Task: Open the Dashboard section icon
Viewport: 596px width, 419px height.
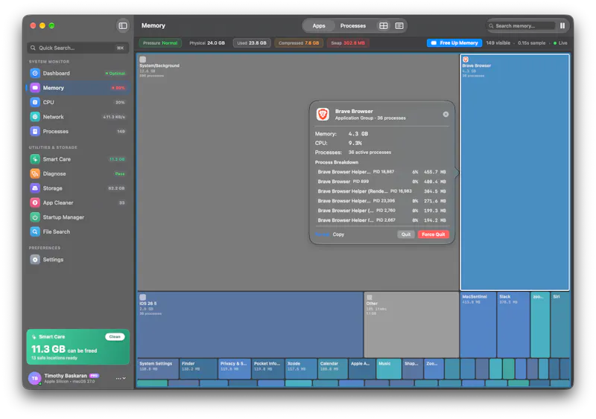Action: [x=35, y=74]
